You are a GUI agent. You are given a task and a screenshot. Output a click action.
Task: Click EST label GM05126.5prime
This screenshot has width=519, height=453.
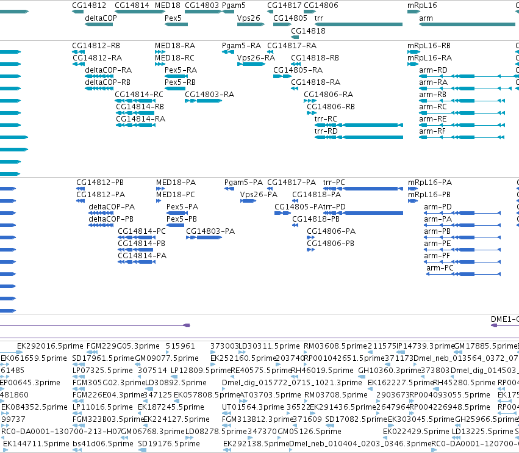point(309,432)
